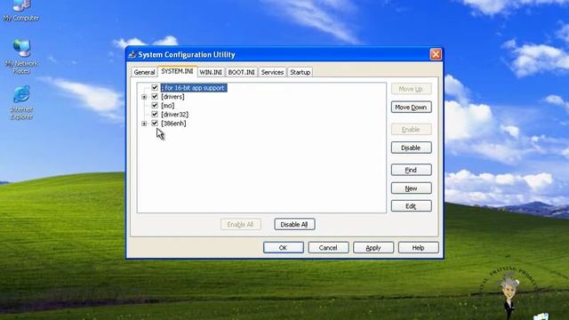Open My Computer desktop icon

click(x=21, y=11)
